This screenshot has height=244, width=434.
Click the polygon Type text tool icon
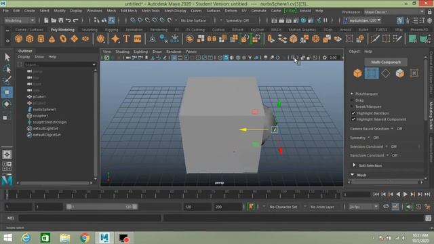(126, 39)
